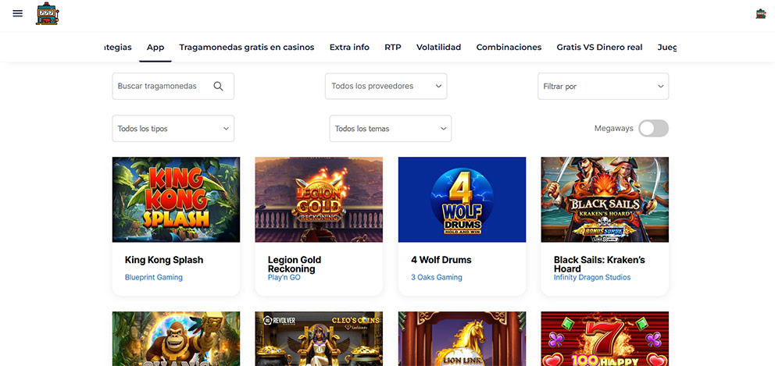Open Gratis VS Dinero real tab
This screenshot has height=366, width=775.
pos(599,48)
